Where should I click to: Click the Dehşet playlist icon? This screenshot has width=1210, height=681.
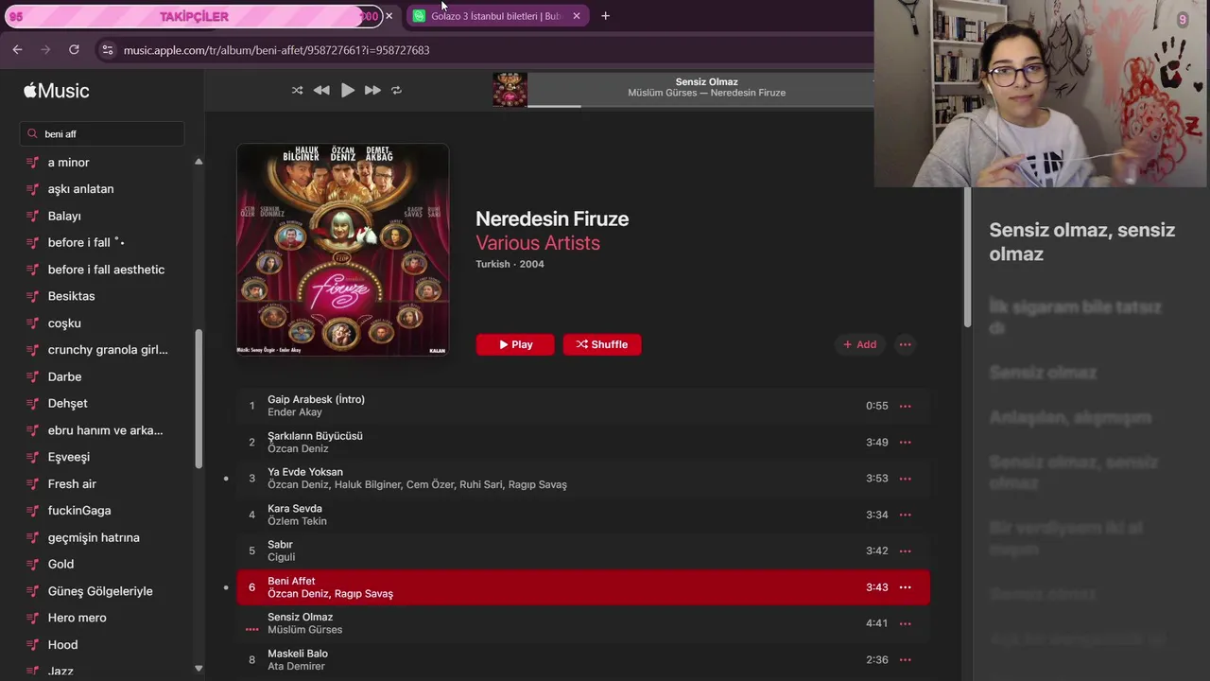pyautogui.click(x=33, y=403)
